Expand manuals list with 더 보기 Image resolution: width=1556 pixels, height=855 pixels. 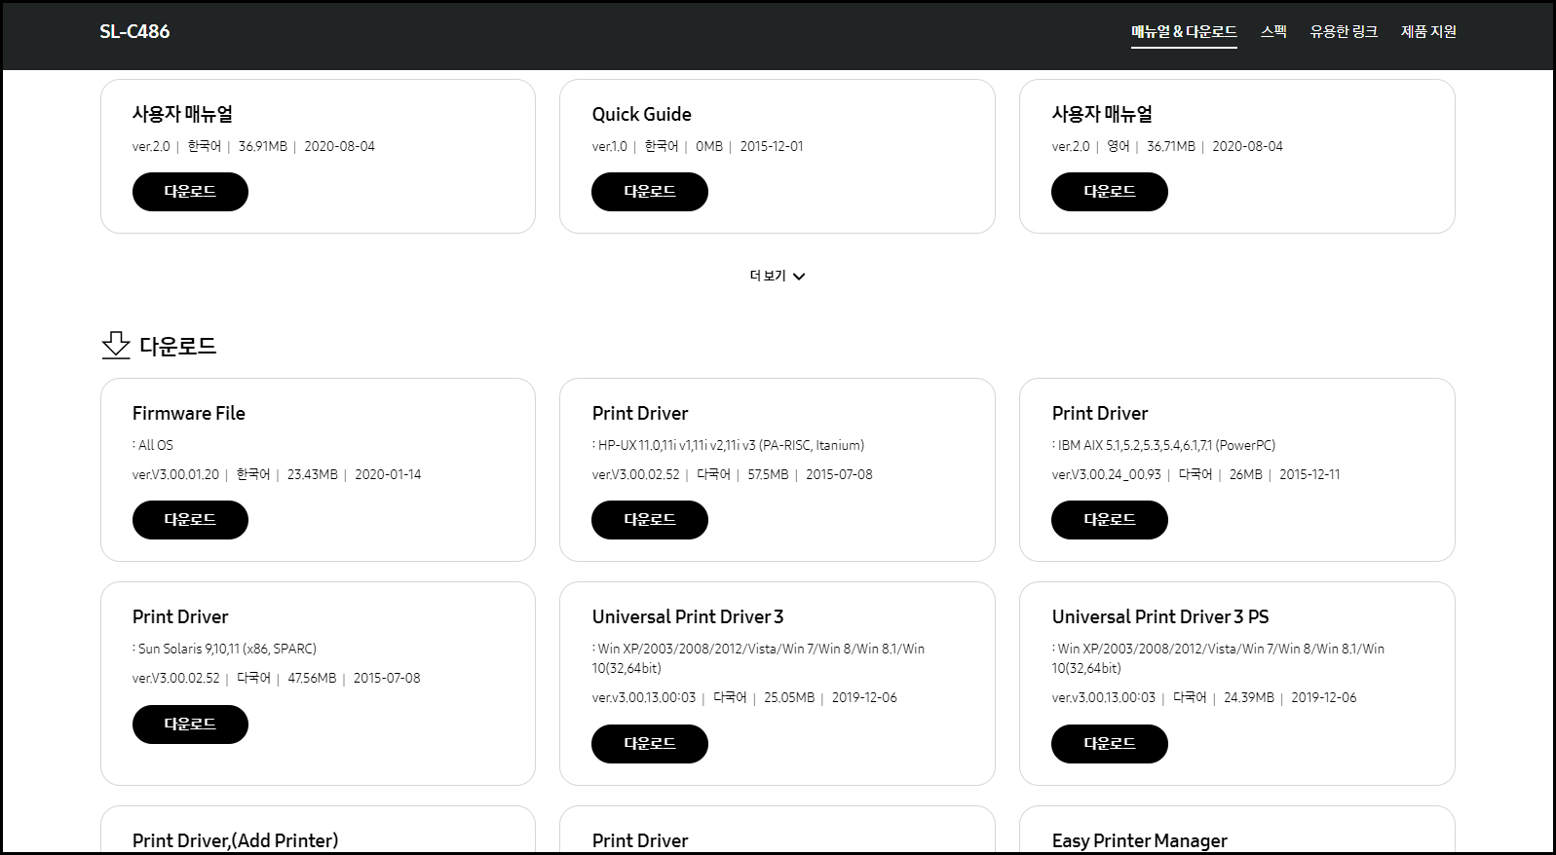click(778, 276)
